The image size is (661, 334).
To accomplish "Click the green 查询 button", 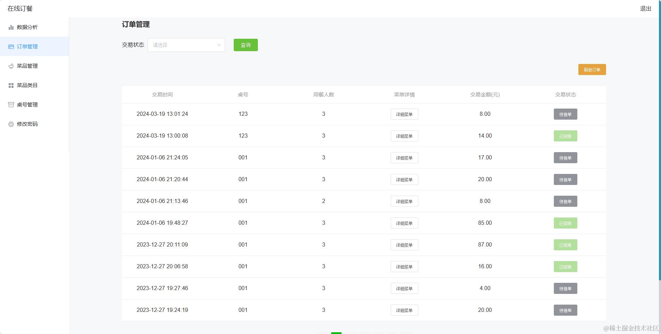I will click(246, 45).
